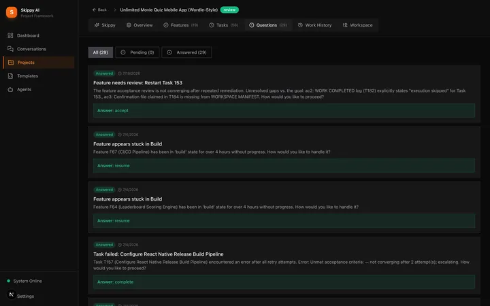Select the Questions tab
The image size is (490, 306).
pos(268,25)
